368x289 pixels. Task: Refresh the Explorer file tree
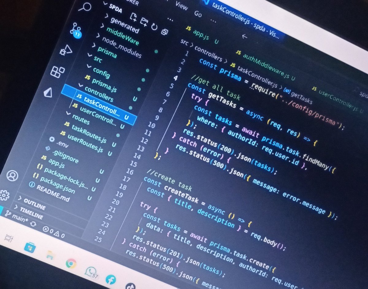154,27
